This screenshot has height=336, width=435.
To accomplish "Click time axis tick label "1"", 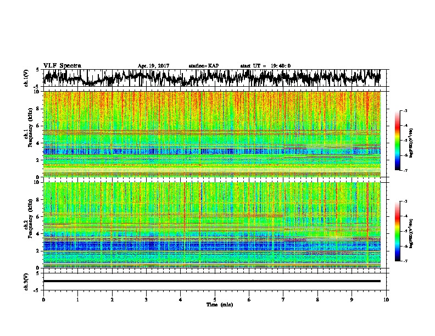I will coord(77,300).
